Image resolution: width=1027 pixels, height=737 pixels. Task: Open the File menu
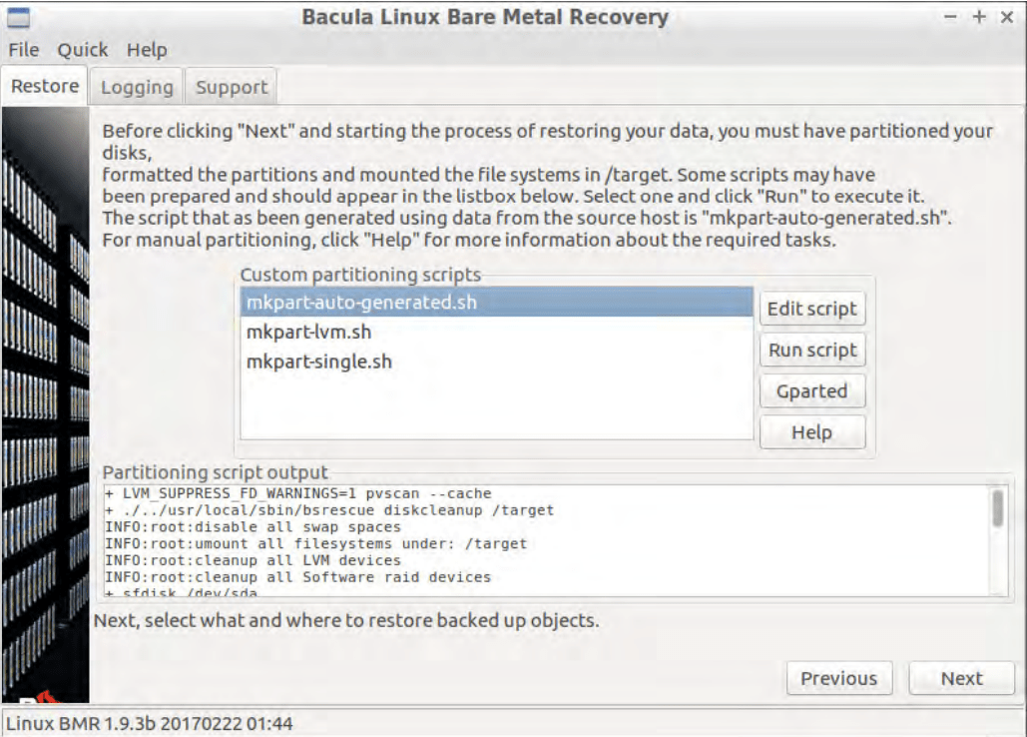point(22,49)
